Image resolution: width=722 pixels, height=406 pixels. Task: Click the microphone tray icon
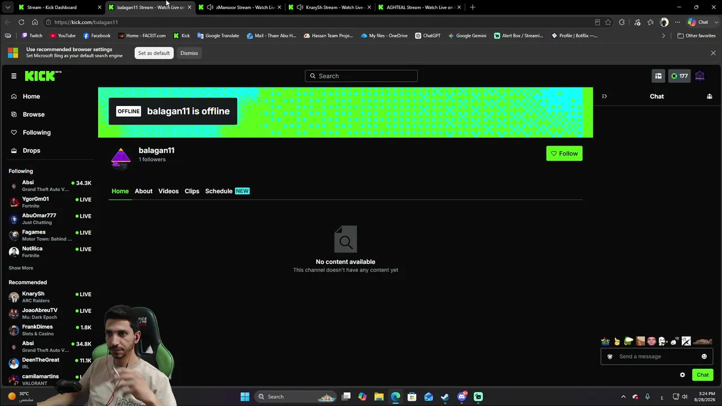coord(647,397)
